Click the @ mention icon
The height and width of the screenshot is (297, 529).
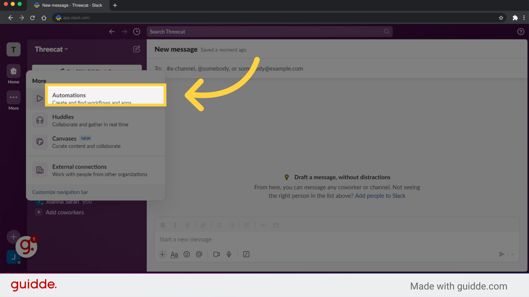tap(199, 254)
